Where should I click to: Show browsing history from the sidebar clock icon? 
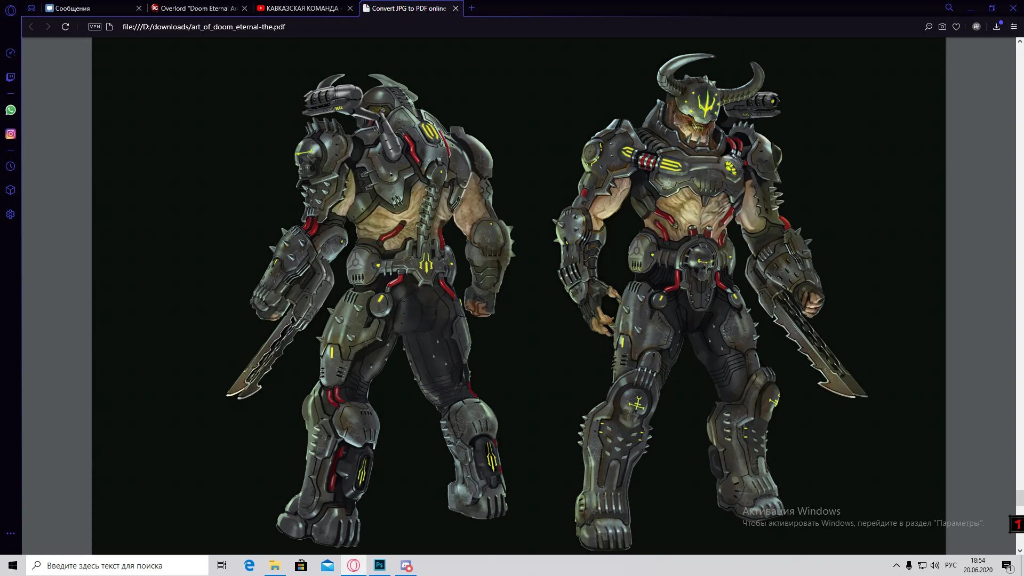coord(11,166)
